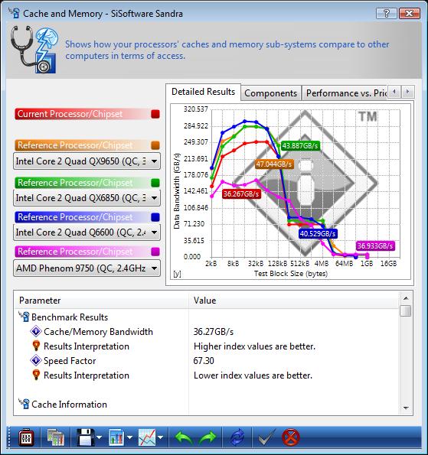Toggle the red Current Processor/Chipset swatch
This screenshot has height=455, width=428.
[x=155, y=114]
